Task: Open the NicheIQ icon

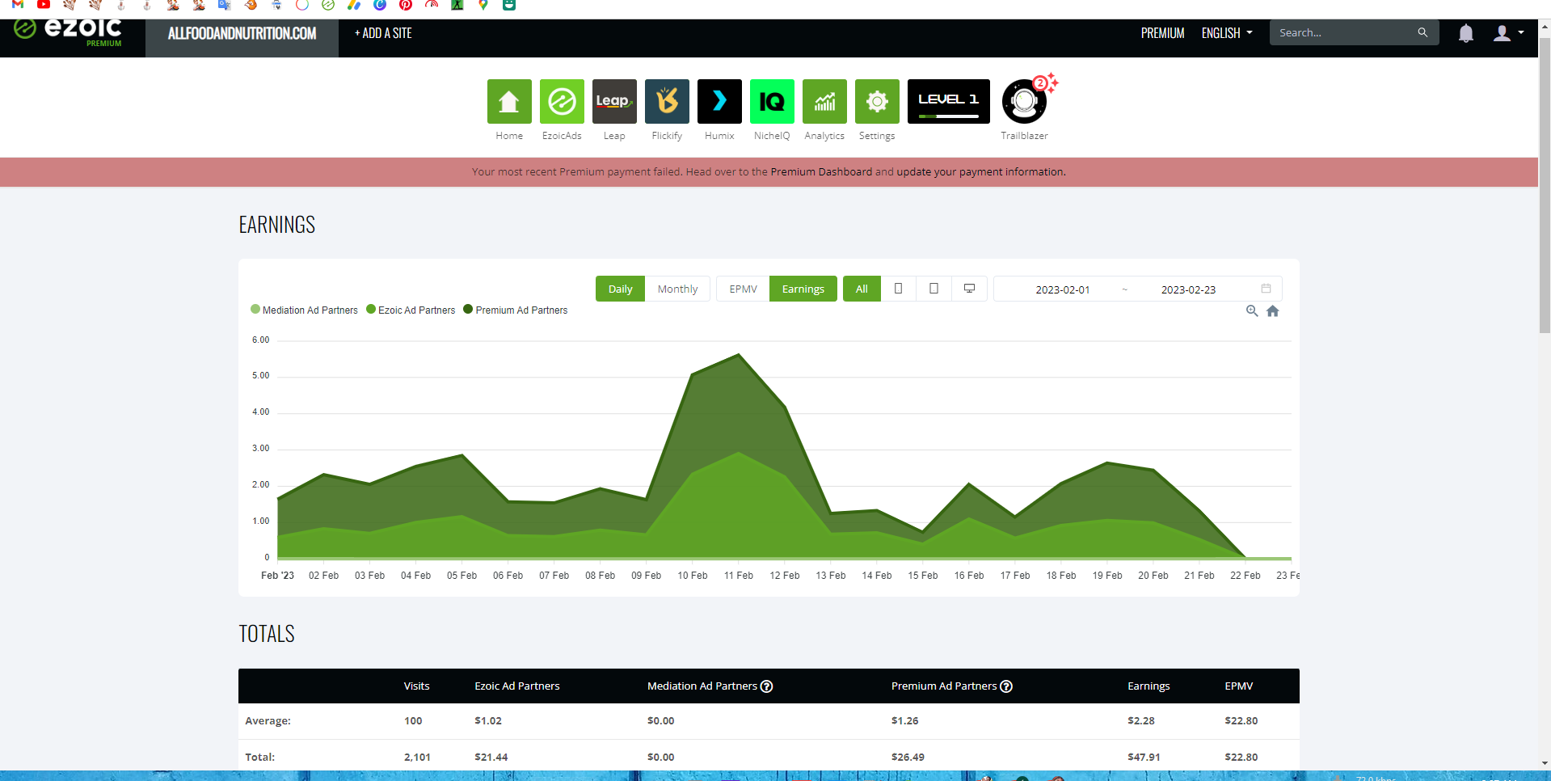Action: tap(772, 101)
